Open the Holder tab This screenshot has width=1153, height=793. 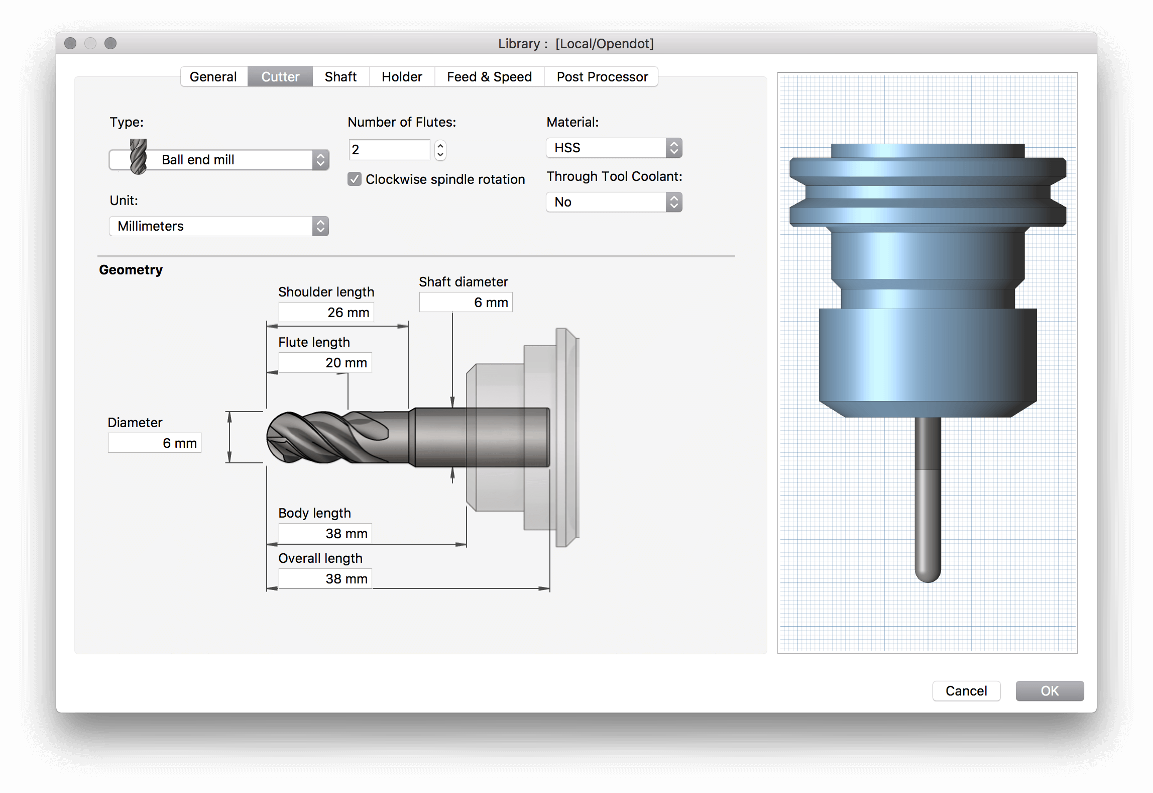tap(402, 77)
